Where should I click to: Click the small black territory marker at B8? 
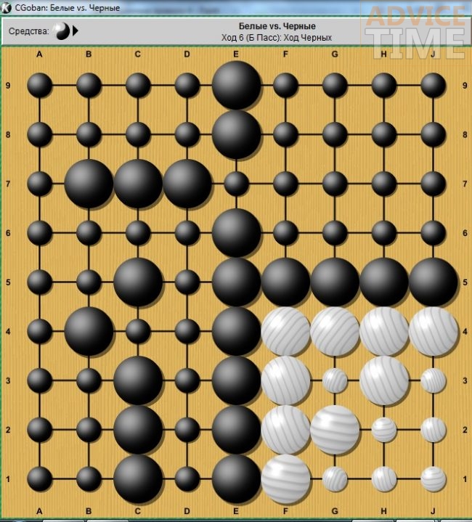point(89,134)
